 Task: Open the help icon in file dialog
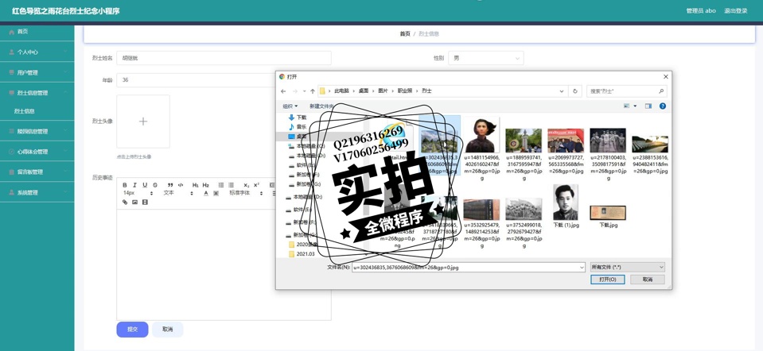pos(662,106)
